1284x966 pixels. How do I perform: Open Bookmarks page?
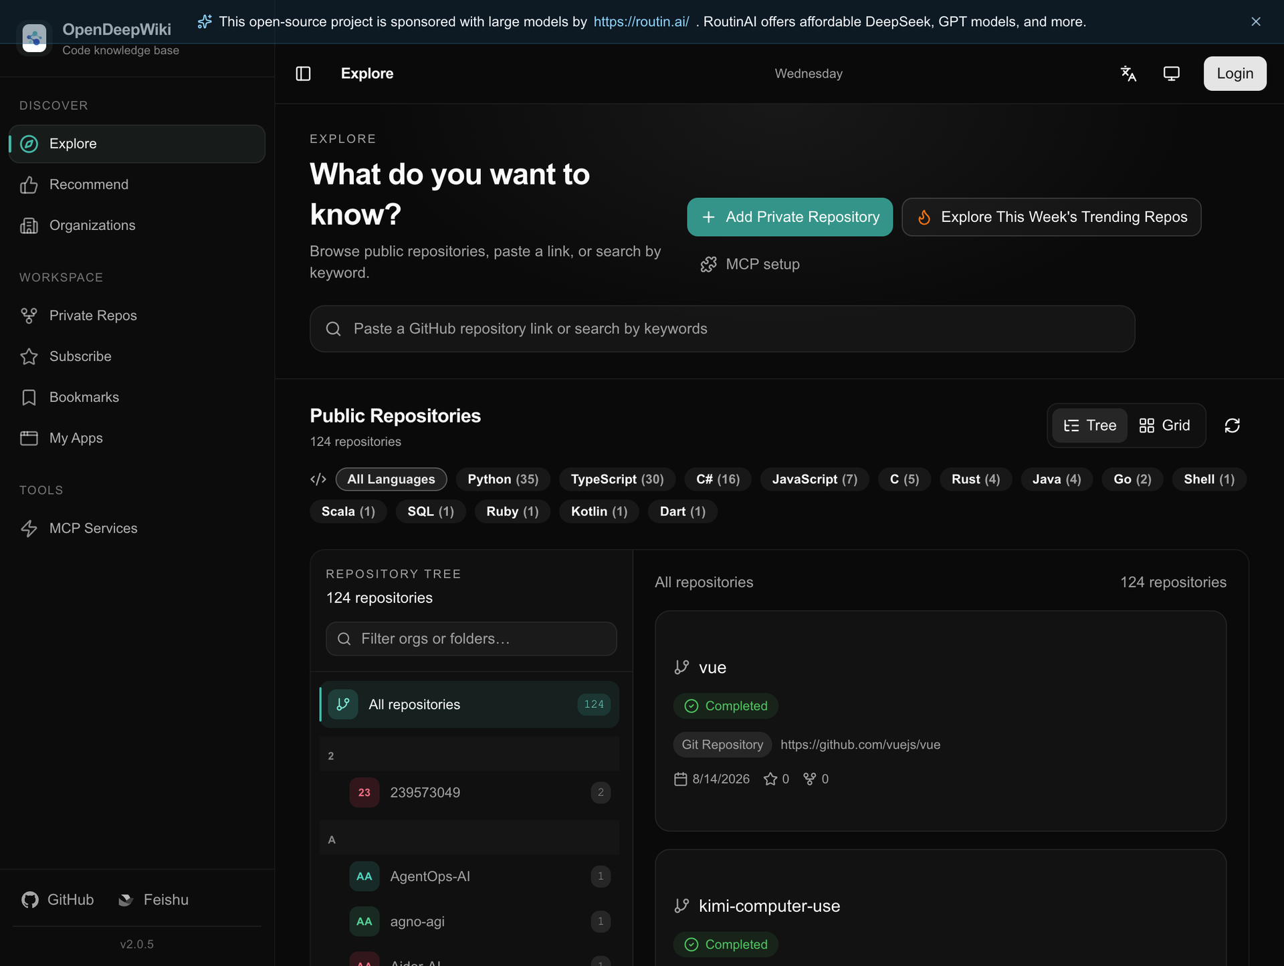pyautogui.click(x=137, y=397)
